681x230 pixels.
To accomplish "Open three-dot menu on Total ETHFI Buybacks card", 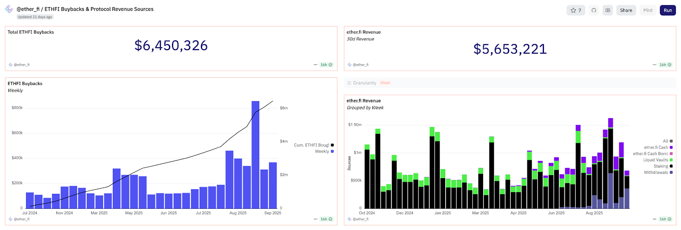I will click(x=315, y=65).
